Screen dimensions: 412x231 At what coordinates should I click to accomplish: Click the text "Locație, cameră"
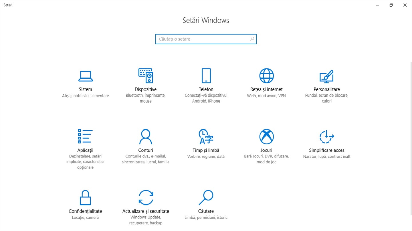coord(85,218)
